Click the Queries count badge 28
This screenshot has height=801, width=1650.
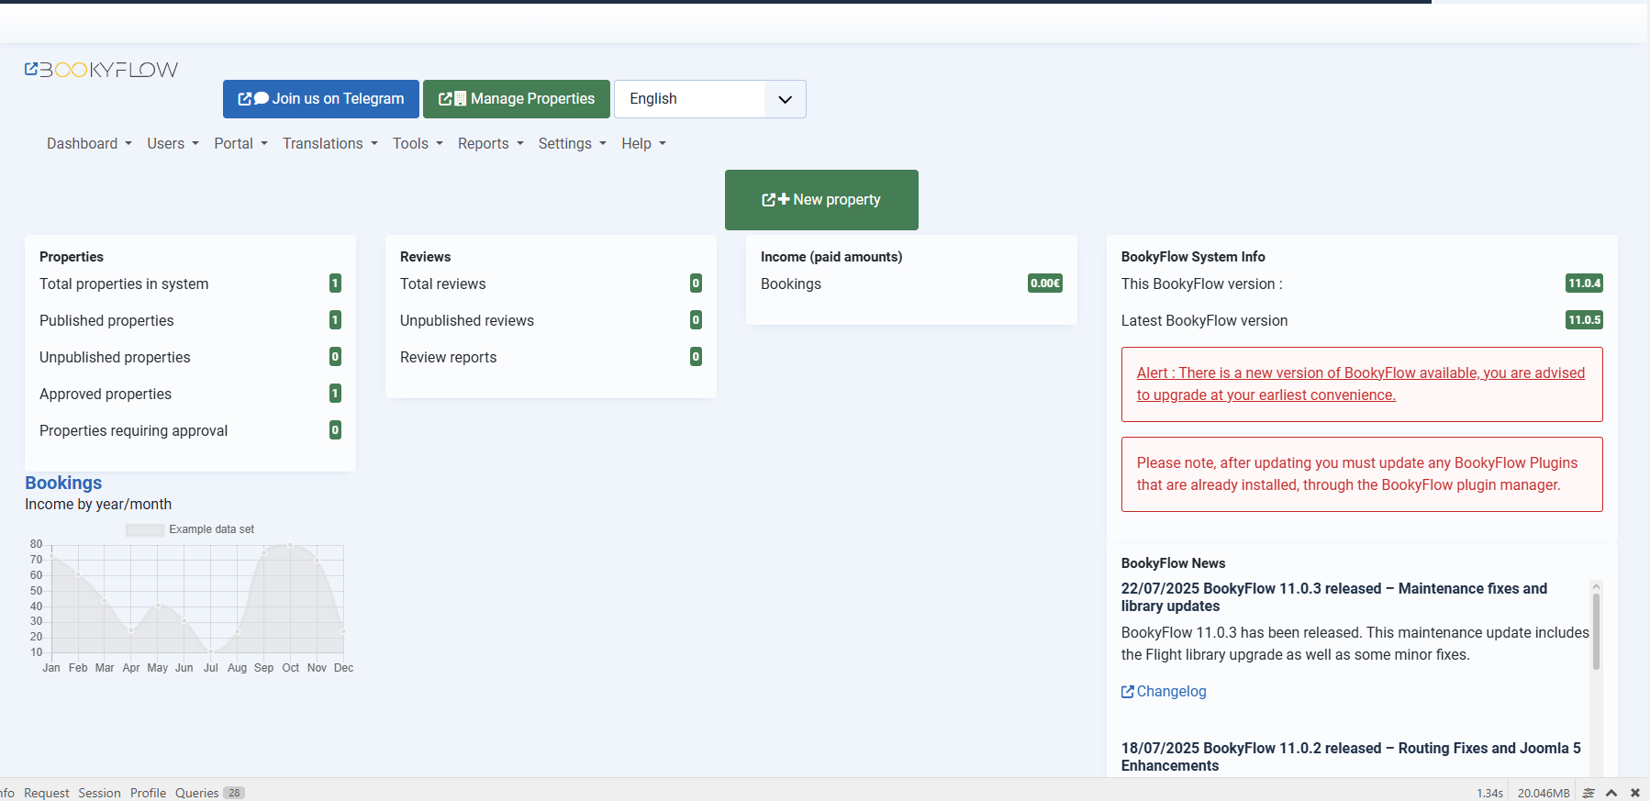[x=234, y=793]
